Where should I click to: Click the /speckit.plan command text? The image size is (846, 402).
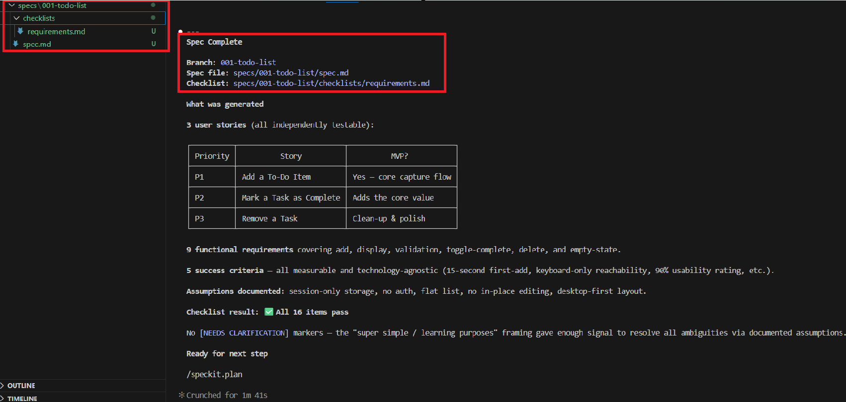tap(214, 375)
